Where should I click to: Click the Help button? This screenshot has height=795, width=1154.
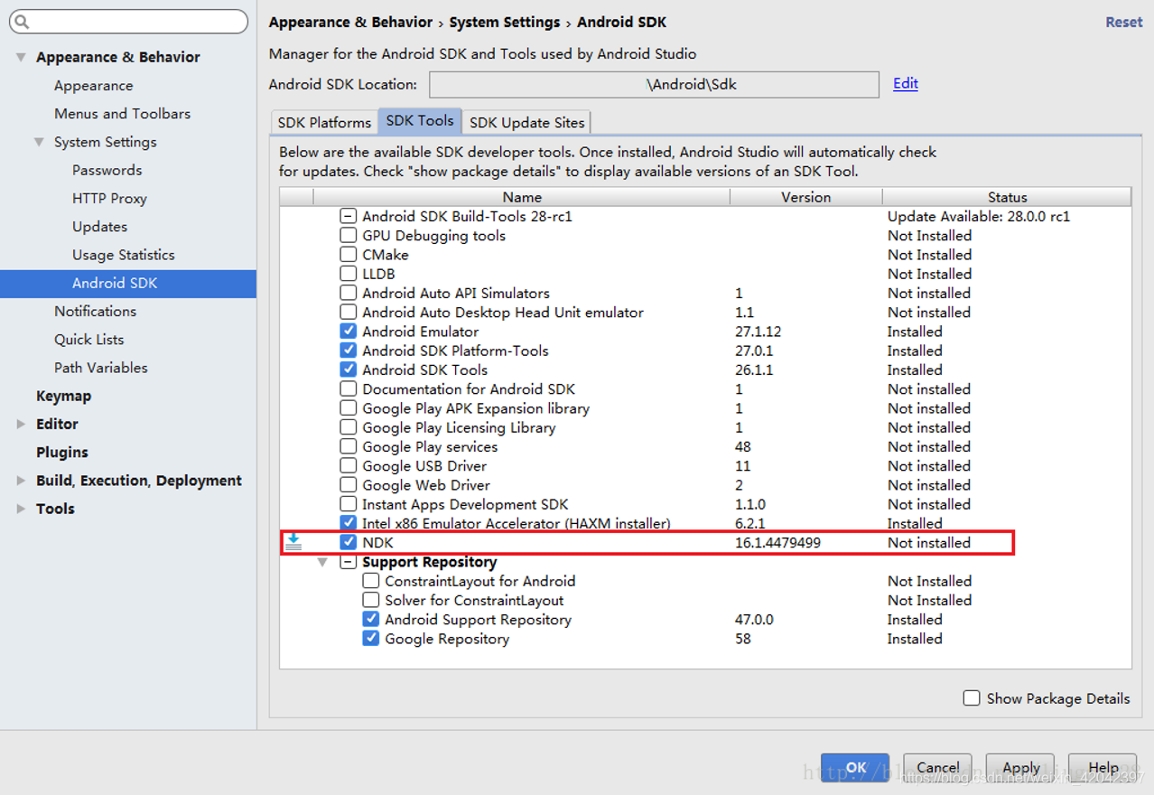1103,769
